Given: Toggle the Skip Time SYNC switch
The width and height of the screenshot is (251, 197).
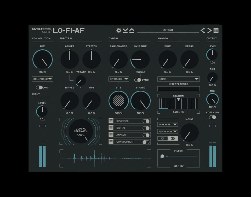Looking at the screenshot, I should tap(138, 80).
